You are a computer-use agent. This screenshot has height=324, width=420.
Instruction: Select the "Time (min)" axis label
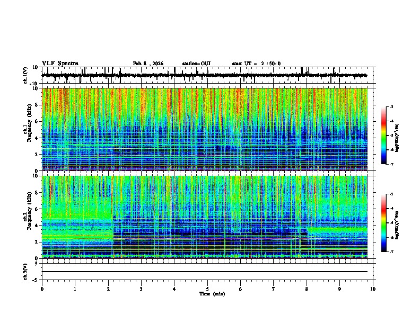212,294
